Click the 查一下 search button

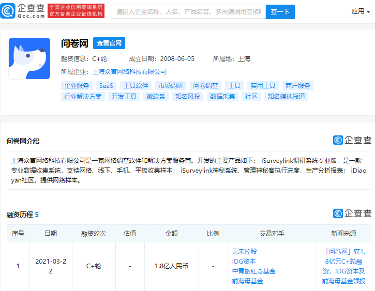click(x=280, y=12)
